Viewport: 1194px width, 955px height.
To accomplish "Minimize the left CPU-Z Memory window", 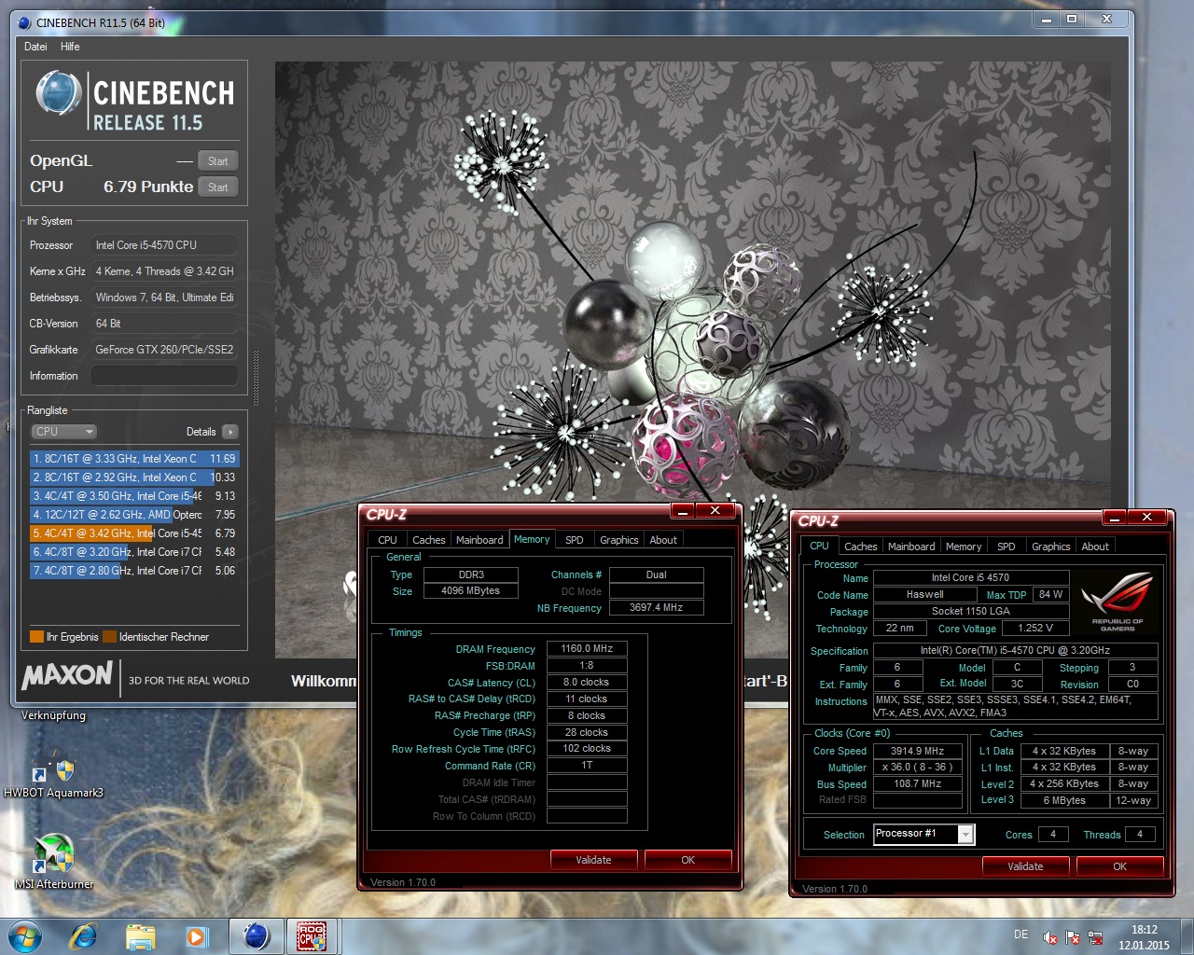I will [x=683, y=510].
